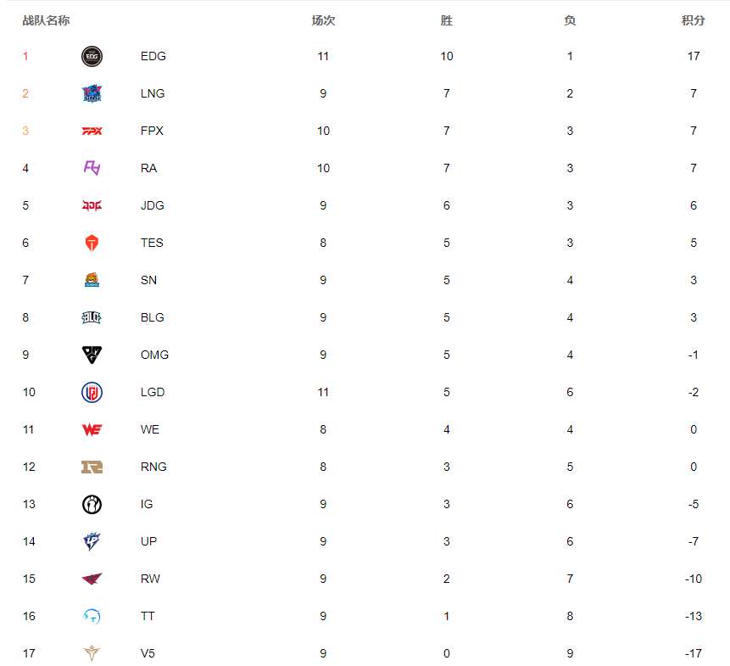Click the OMG team logo
Image resolution: width=730 pixels, height=666 pixels.
[92, 355]
